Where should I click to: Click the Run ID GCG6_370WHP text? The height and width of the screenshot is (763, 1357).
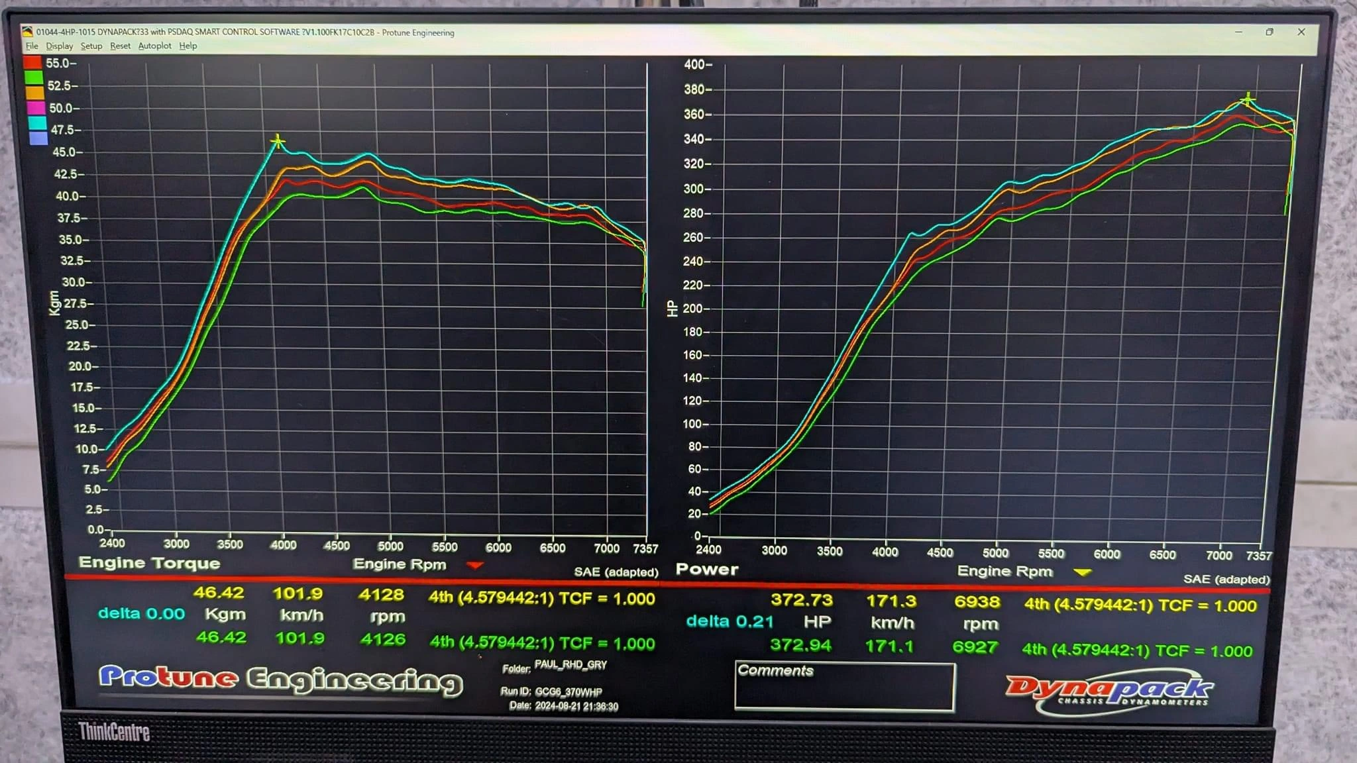point(569,692)
